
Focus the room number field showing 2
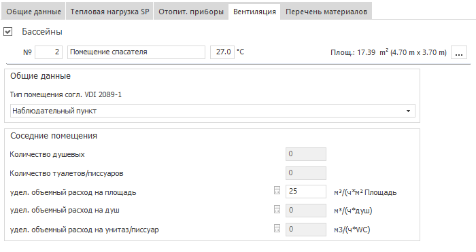[x=48, y=52]
